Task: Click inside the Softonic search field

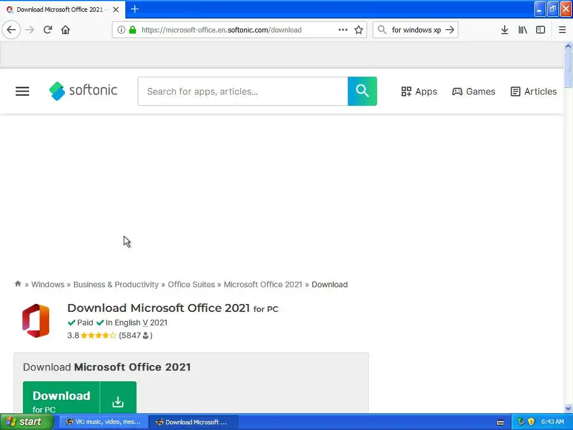Action: 243,91
